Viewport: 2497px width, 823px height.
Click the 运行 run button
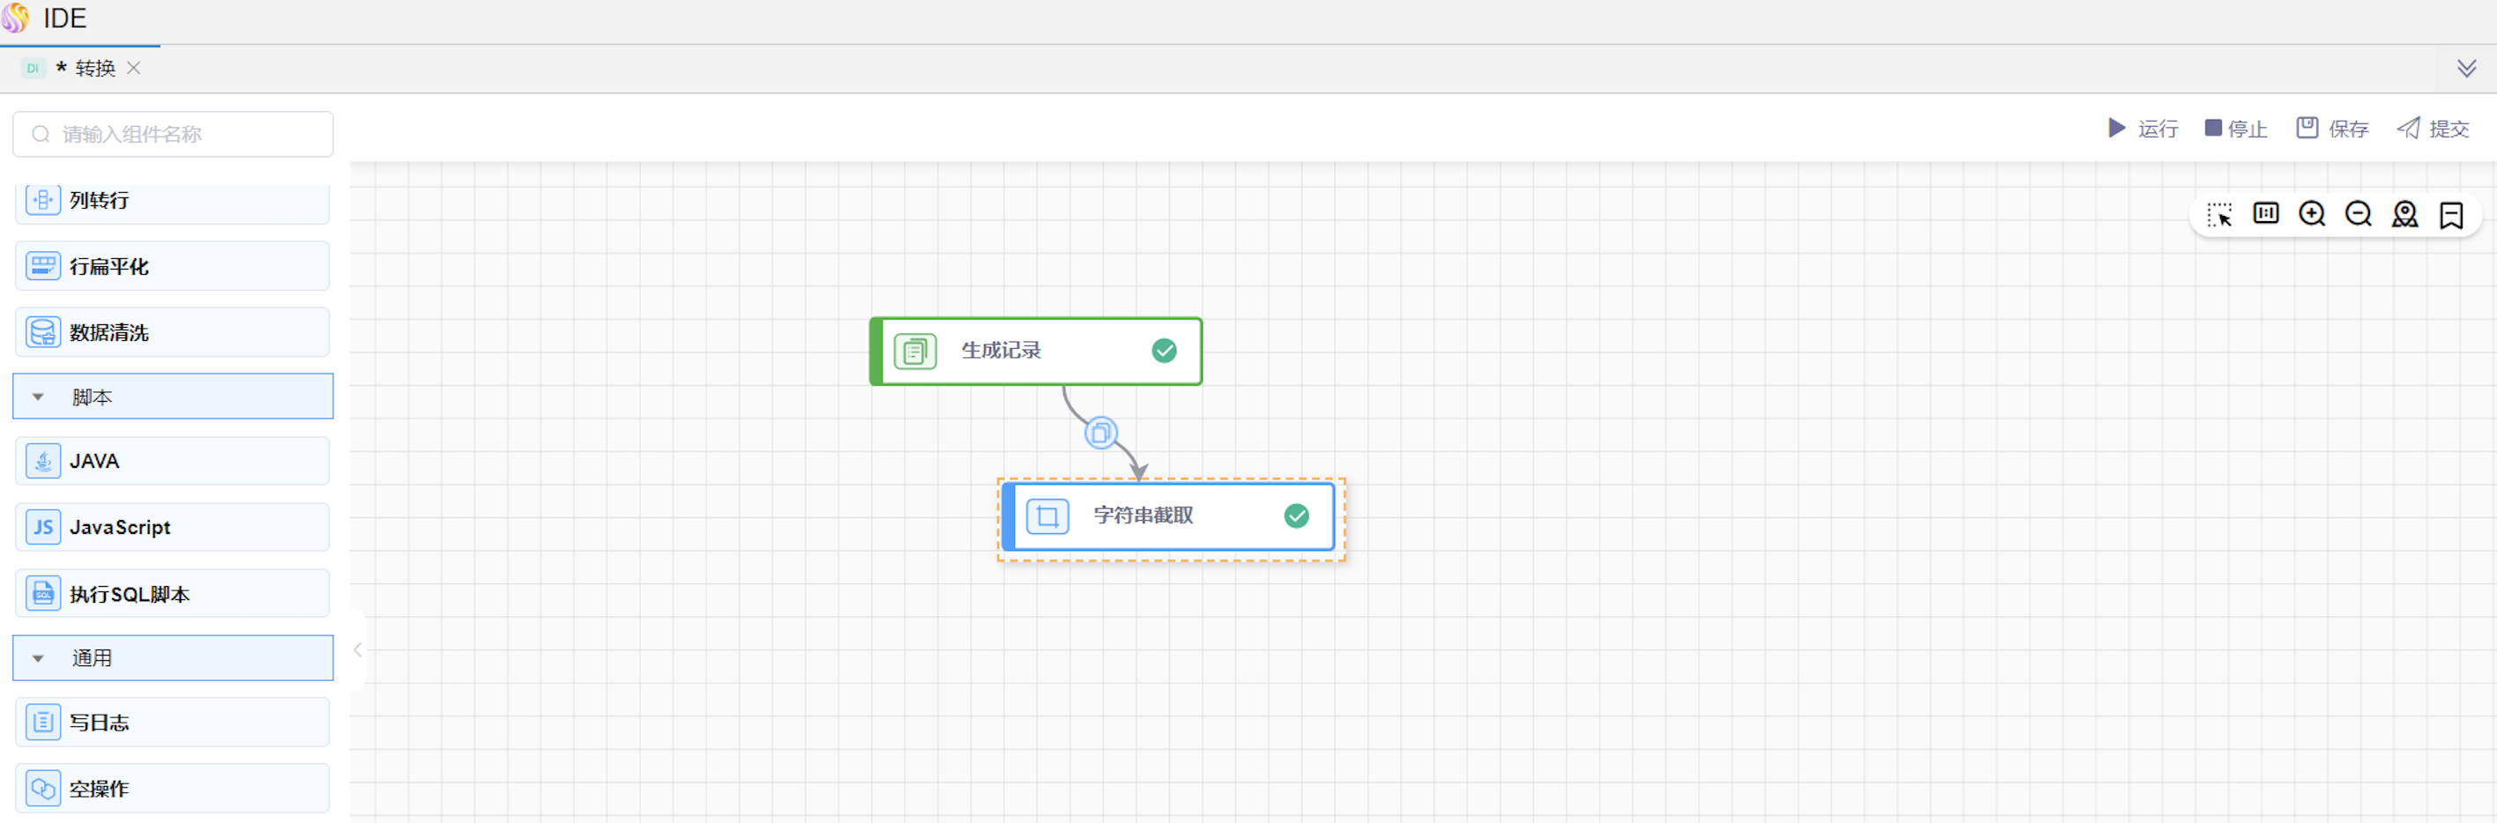click(x=2143, y=129)
